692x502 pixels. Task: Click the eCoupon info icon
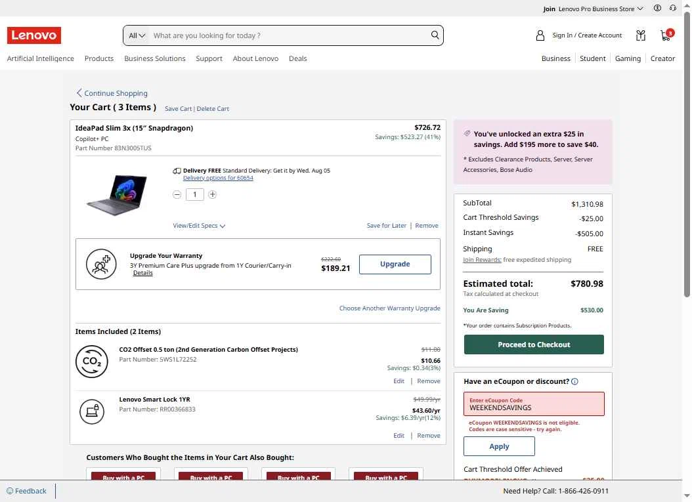[574, 381]
